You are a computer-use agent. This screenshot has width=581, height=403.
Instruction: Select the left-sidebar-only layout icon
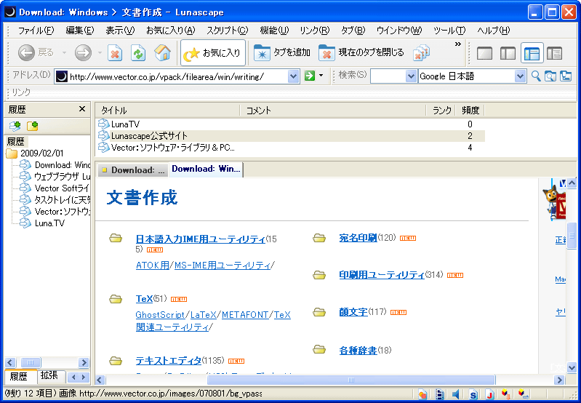click(x=508, y=53)
